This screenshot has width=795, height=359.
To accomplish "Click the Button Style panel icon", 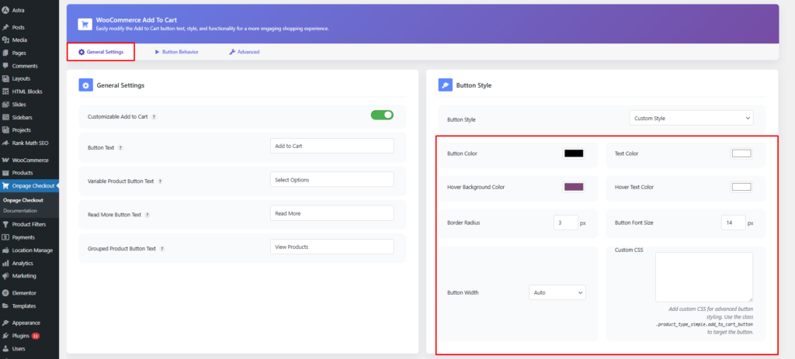I will (446, 85).
